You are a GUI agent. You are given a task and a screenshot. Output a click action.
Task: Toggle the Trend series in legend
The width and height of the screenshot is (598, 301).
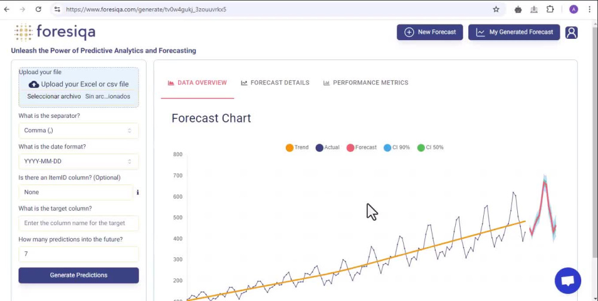pos(297,148)
